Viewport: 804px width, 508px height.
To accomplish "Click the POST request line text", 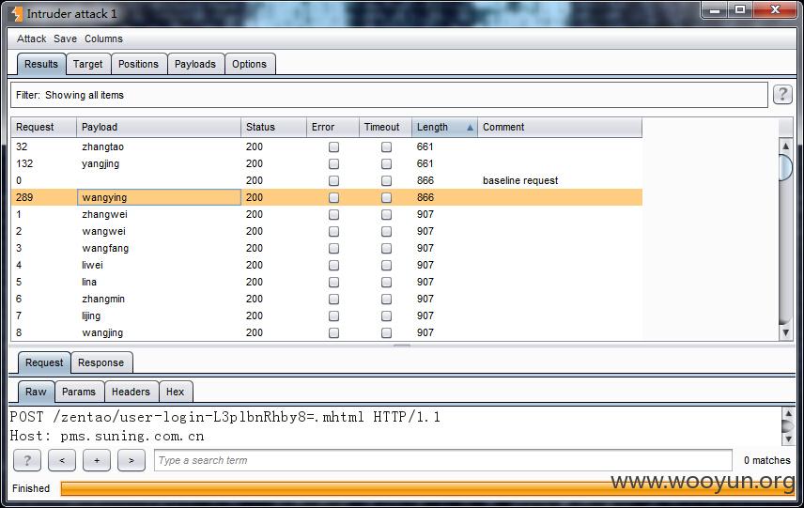I will click(x=225, y=417).
